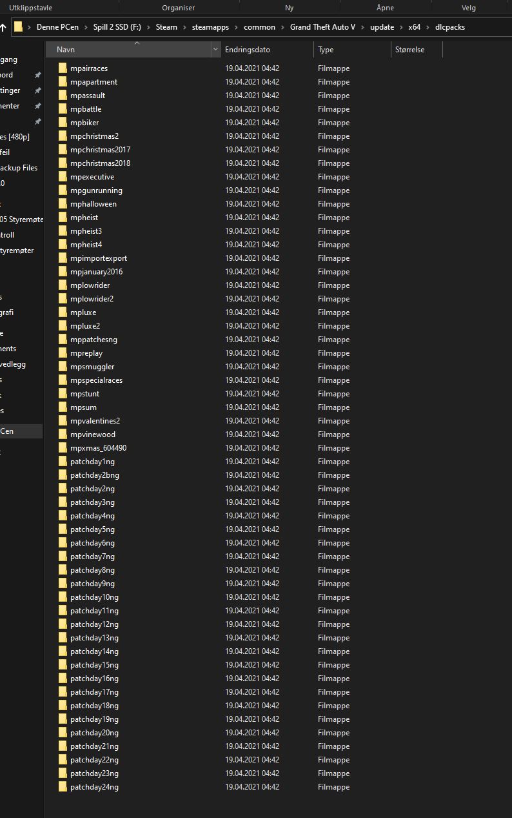The image size is (512, 818).
Task: Select the mpchristmas2017 folder name
Action: point(100,150)
